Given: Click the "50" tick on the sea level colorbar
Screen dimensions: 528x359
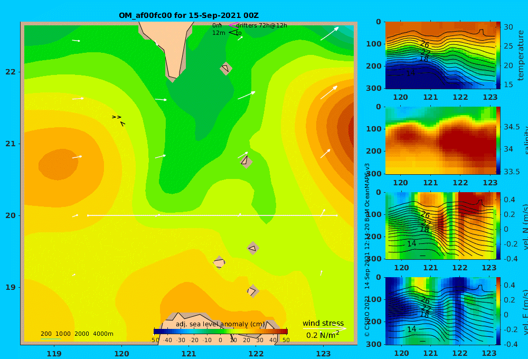Looking at the screenshot, I should coord(286,340).
